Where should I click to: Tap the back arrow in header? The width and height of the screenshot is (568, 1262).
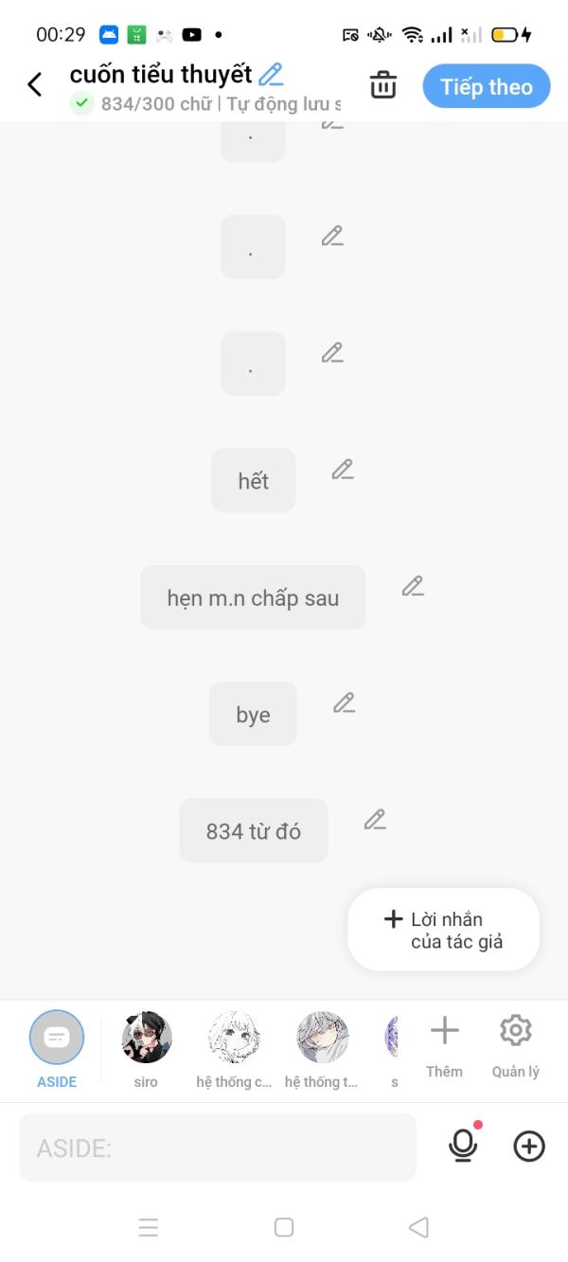point(35,85)
